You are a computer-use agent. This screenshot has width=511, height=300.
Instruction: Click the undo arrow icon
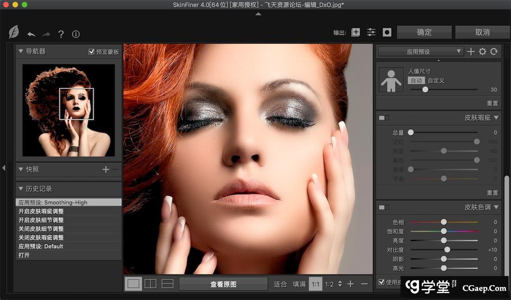31,34
